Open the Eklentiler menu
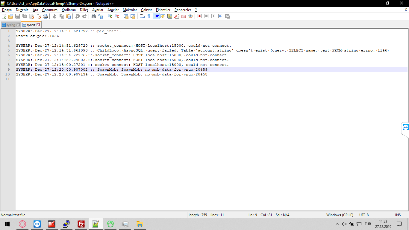This screenshot has width=409, height=230. [163, 10]
